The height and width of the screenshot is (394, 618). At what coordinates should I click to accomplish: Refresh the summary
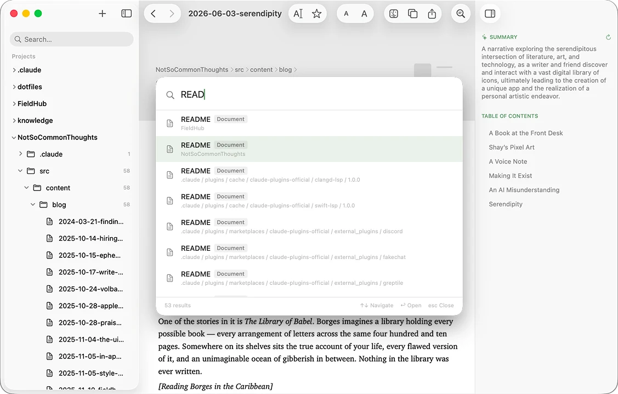coord(608,37)
